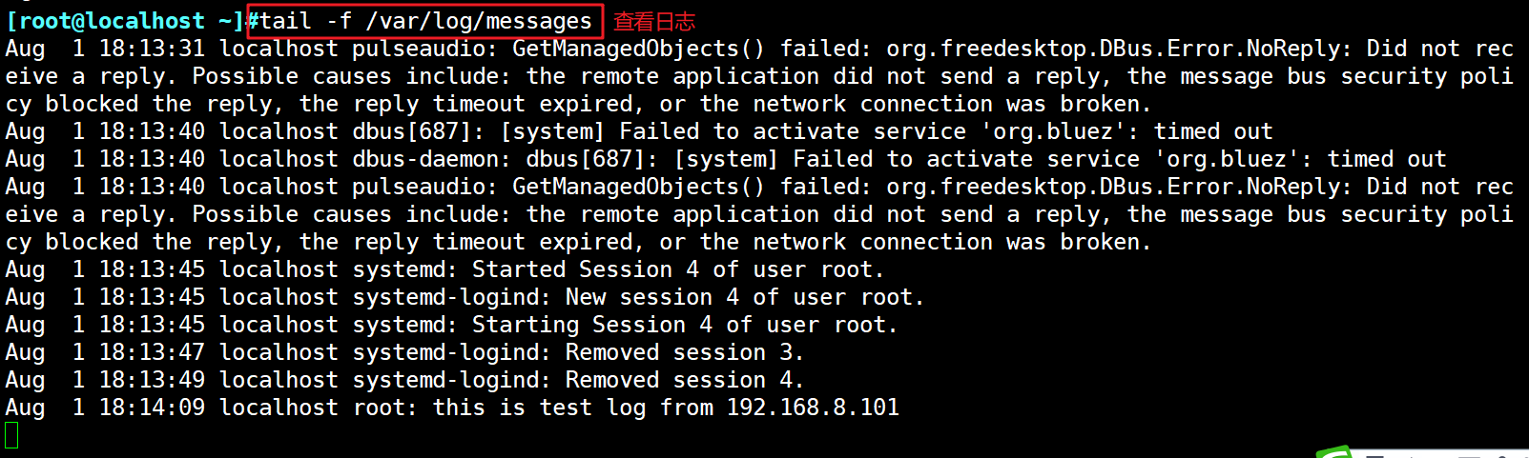Click the IP address 192.168.8.101
This screenshot has height=458, width=1529.
coord(813,408)
